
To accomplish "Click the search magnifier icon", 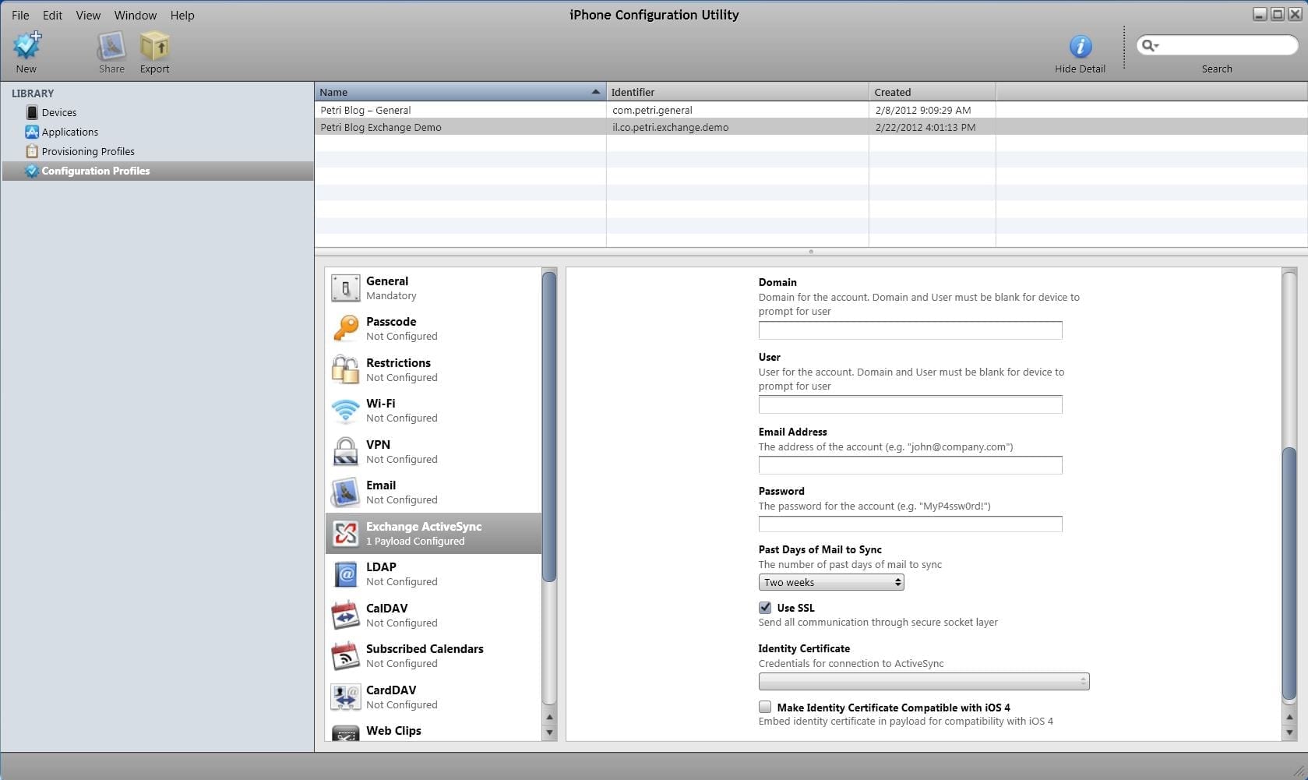I will (x=1149, y=45).
